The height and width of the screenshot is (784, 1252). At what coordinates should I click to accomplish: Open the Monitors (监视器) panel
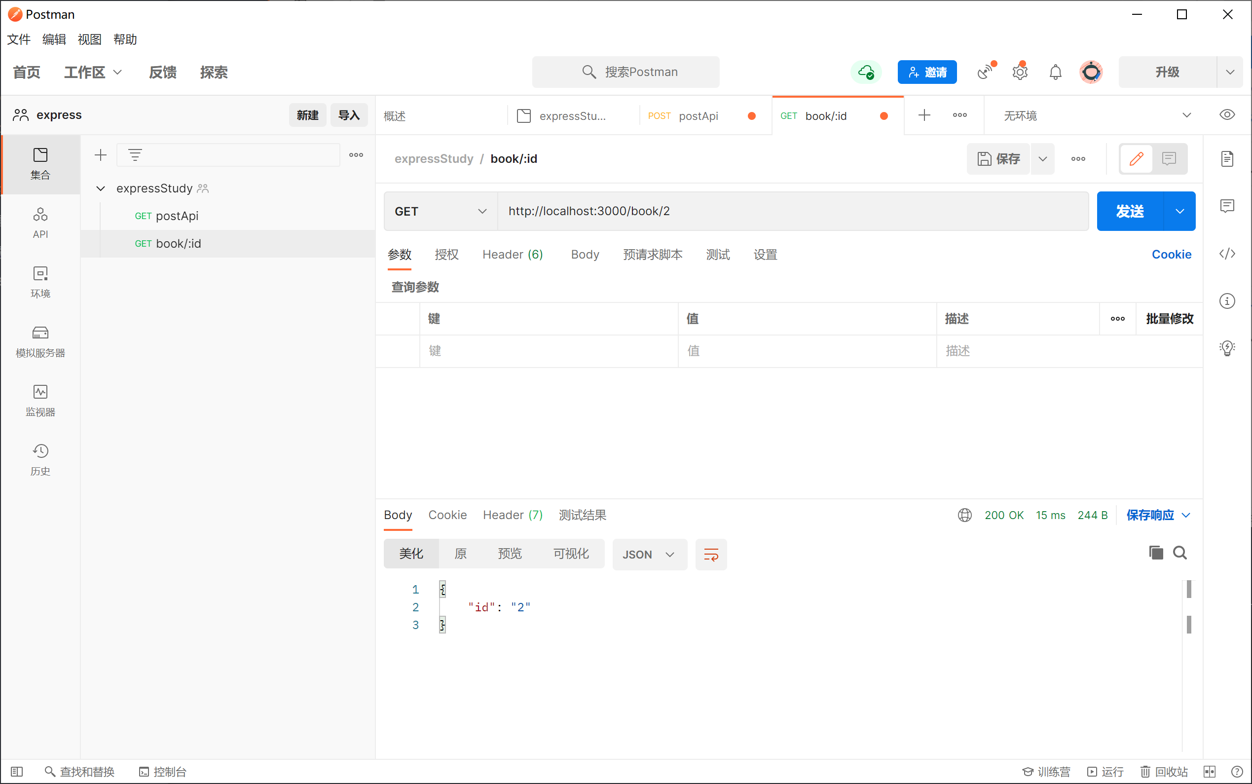point(40,401)
